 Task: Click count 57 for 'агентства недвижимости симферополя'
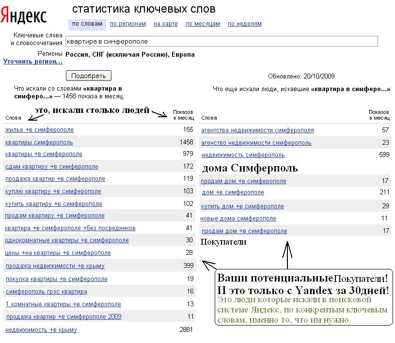pyautogui.click(x=385, y=130)
